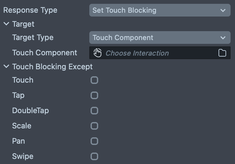This screenshot has width=235, height=164.
Task: Collapse the Target section
Action: pos(6,24)
